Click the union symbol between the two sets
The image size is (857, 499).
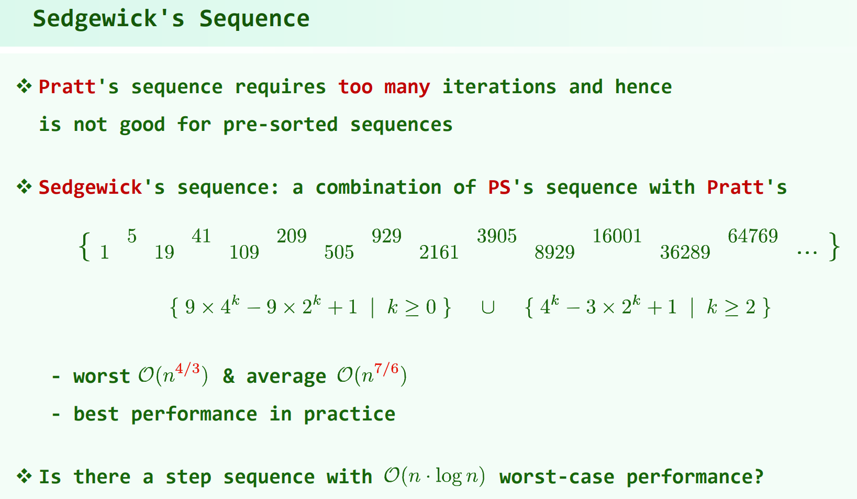(487, 307)
